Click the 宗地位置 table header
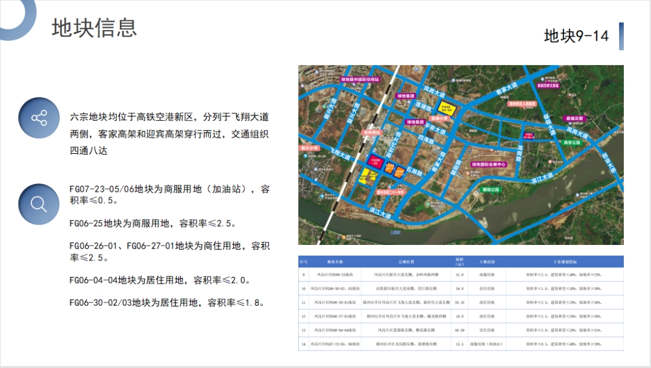This screenshot has height=368, width=651. tap(406, 262)
